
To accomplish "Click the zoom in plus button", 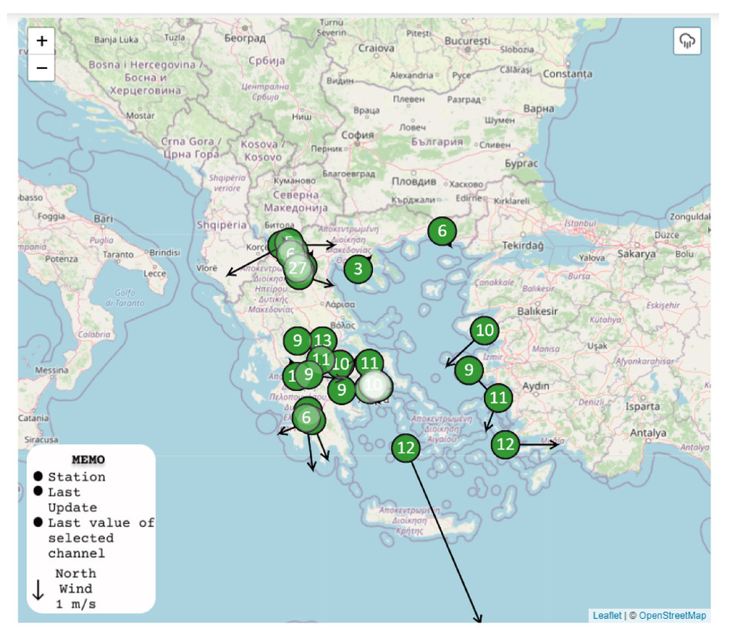I will click(x=41, y=41).
